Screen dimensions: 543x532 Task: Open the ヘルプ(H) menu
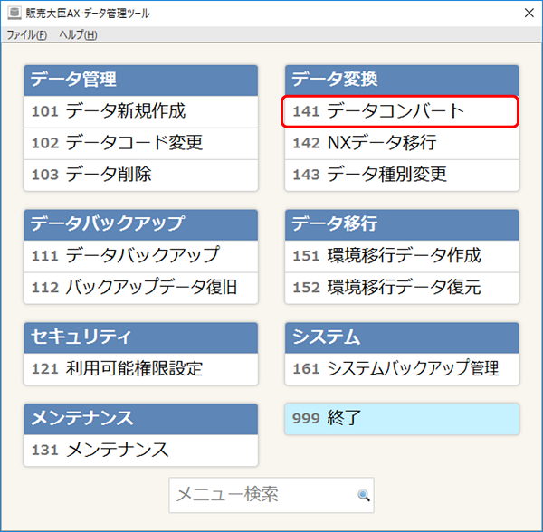click(78, 35)
